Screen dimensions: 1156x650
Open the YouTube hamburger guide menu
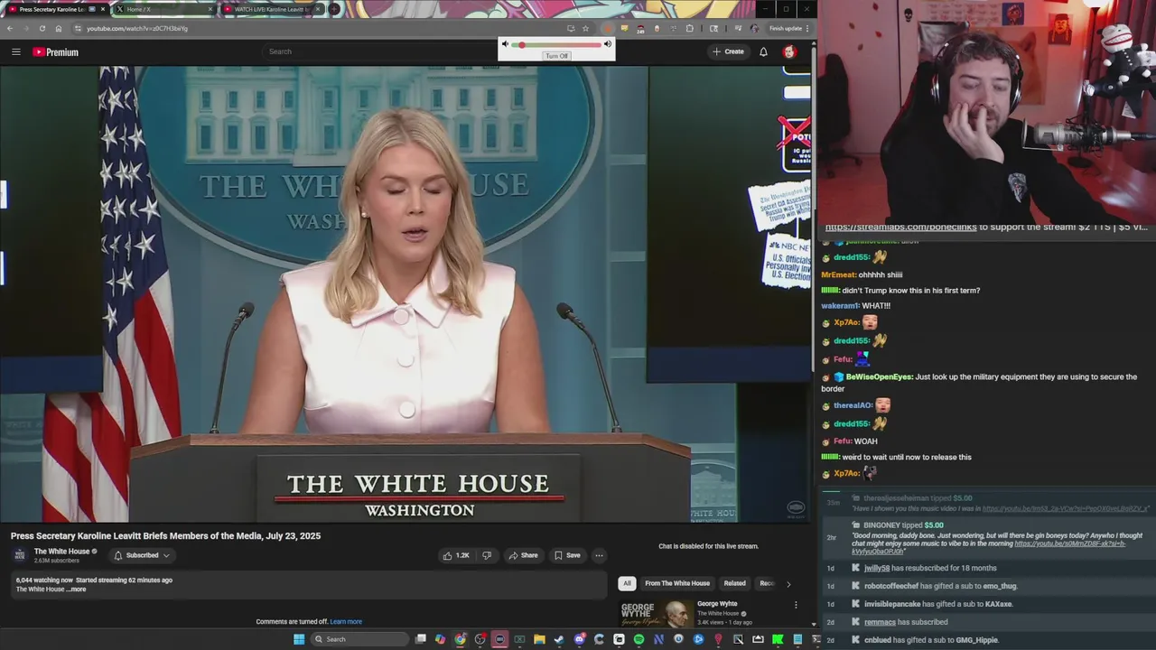click(x=15, y=51)
